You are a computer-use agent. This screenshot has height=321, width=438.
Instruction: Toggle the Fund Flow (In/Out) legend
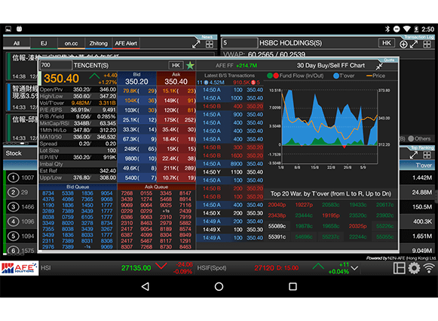[x=296, y=76]
